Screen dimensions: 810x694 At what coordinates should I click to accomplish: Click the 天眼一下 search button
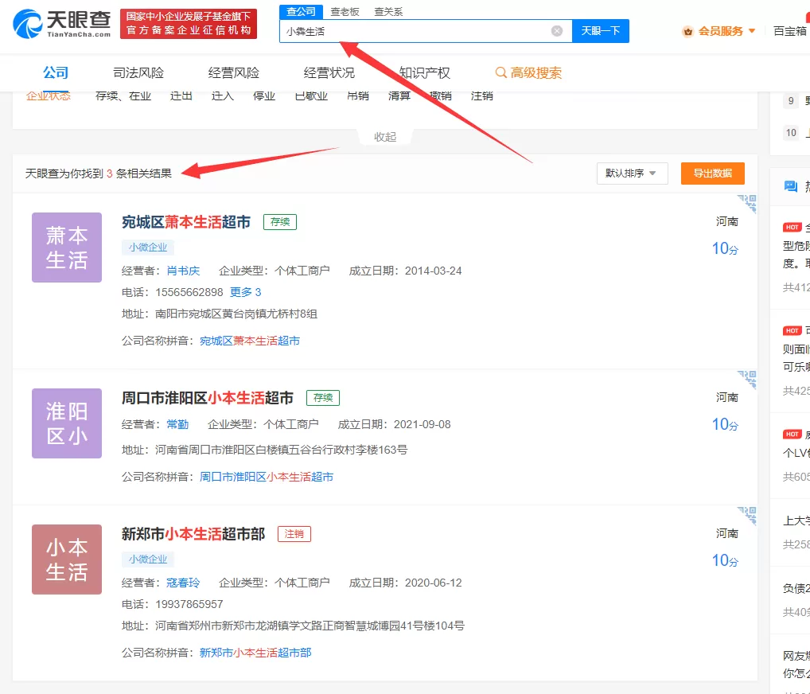tap(600, 31)
